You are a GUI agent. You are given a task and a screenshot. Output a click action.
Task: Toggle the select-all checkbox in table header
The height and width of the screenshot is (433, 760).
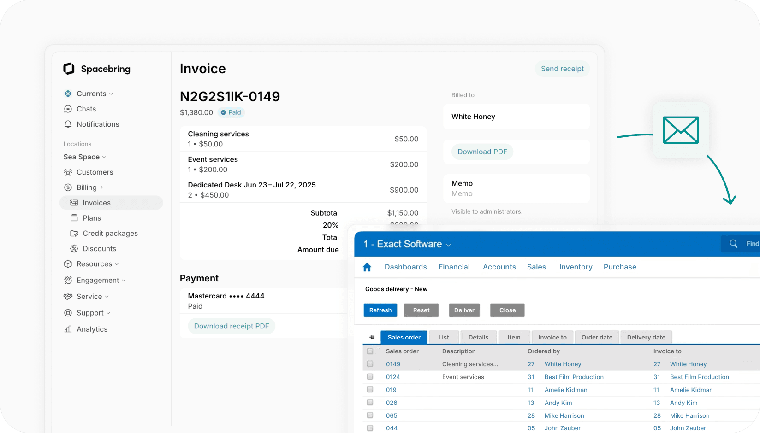click(370, 351)
